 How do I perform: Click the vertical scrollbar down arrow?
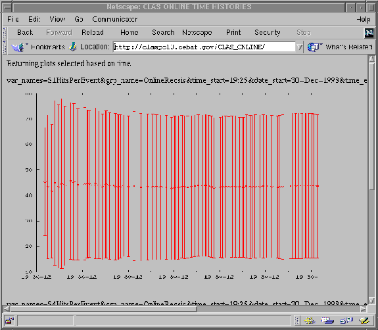tap(371, 300)
